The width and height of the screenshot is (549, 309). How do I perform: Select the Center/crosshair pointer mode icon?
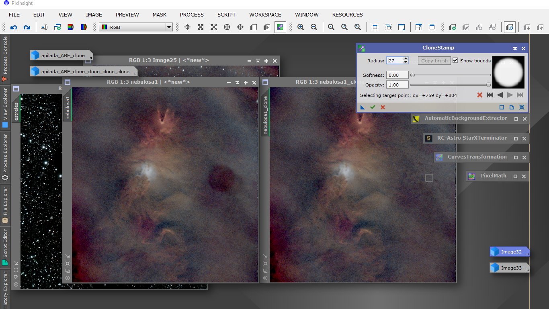pos(187,27)
